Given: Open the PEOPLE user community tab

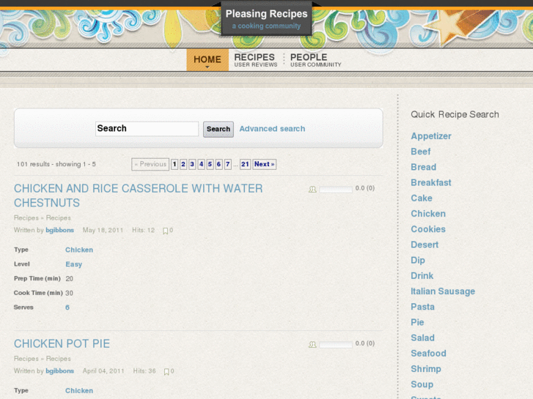Looking at the screenshot, I should [x=315, y=60].
